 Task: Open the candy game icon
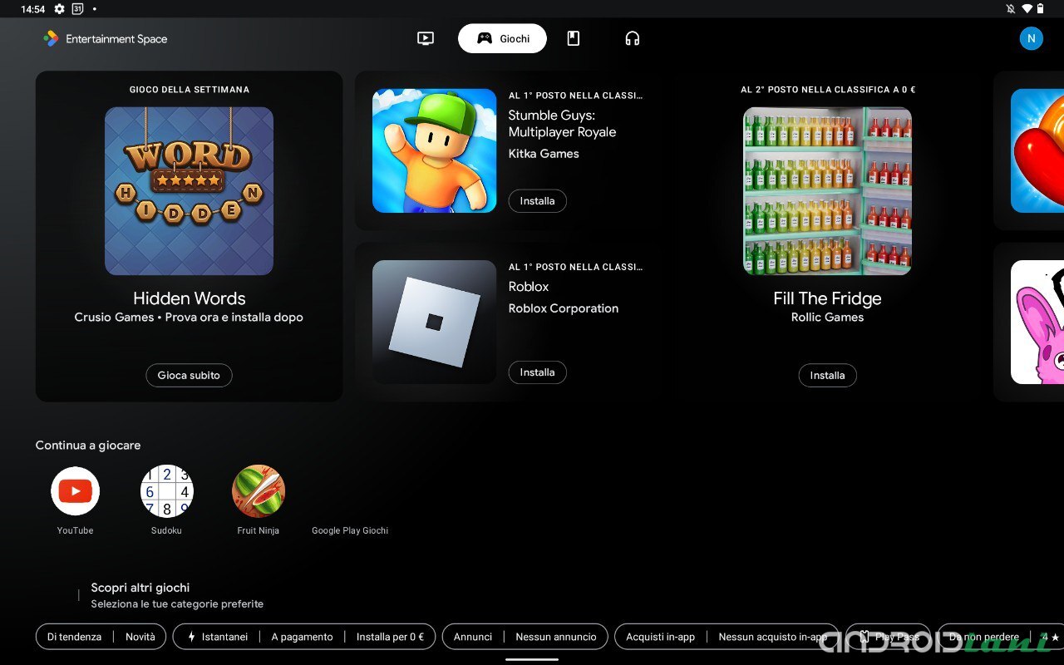pyautogui.click(x=1037, y=150)
